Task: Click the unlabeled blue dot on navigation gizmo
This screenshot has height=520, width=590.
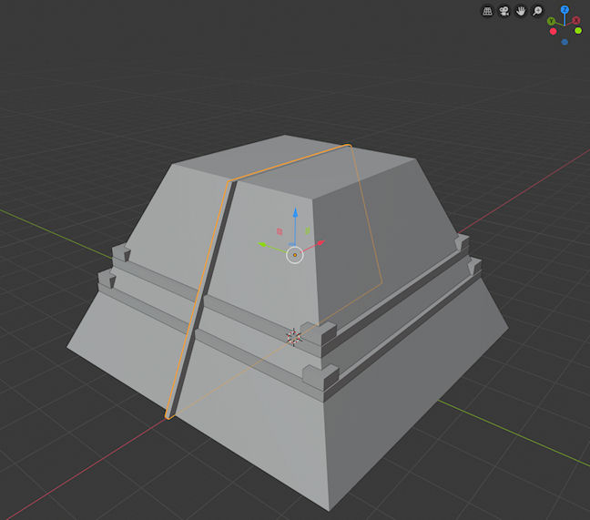Action: [x=565, y=42]
